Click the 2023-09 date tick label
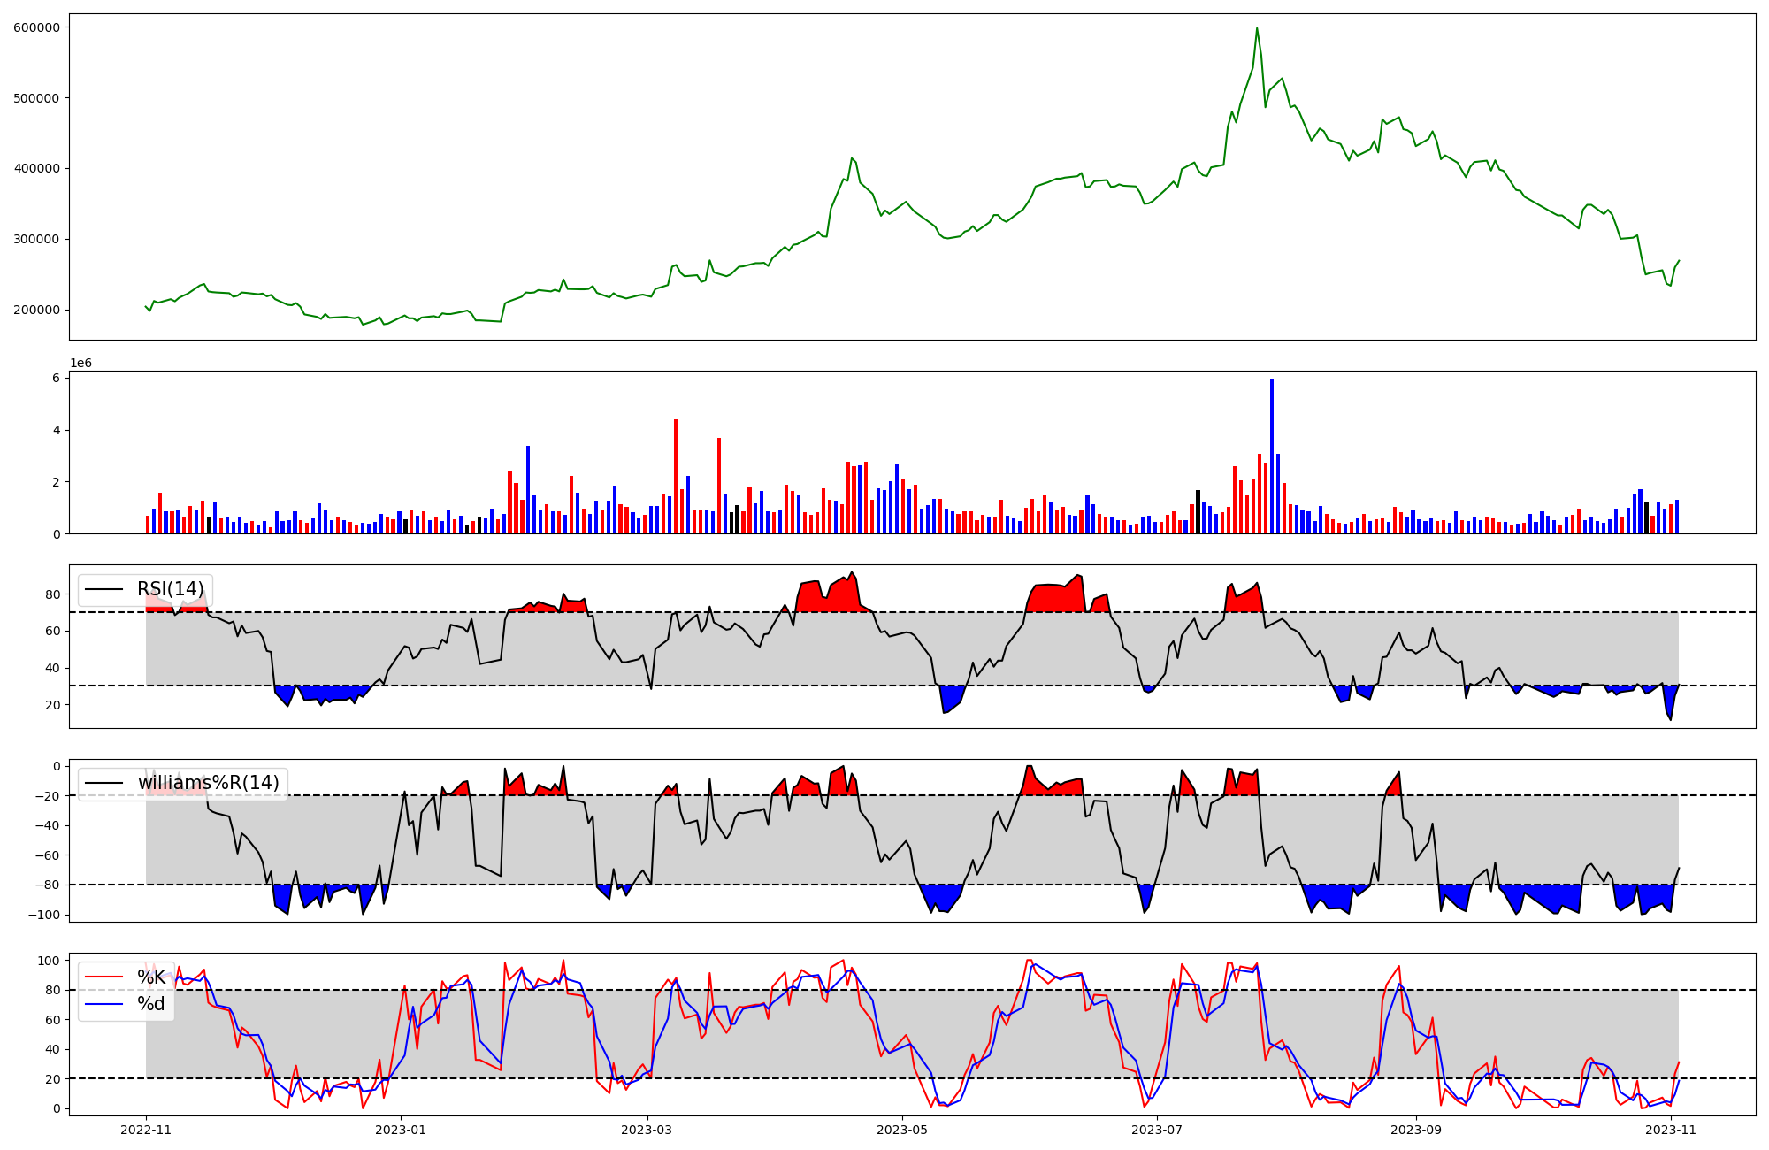This screenshot has width=1769, height=1150. click(1416, 1130)
